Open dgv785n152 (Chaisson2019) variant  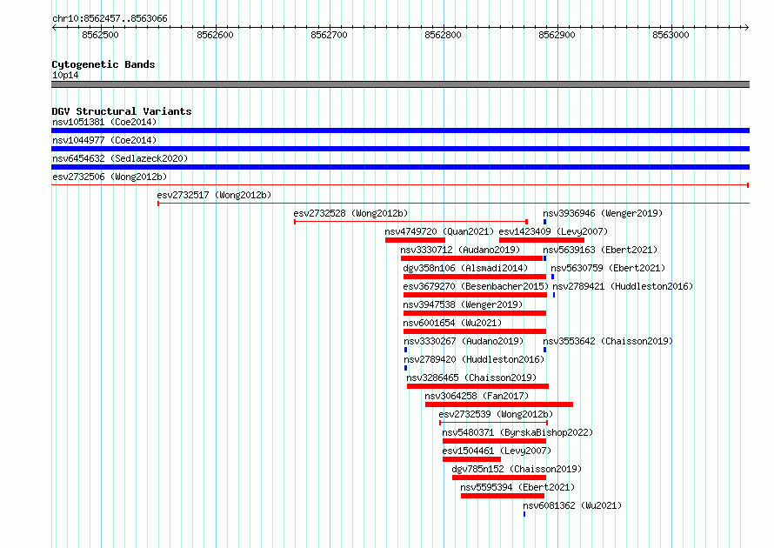tap(517, 469)
